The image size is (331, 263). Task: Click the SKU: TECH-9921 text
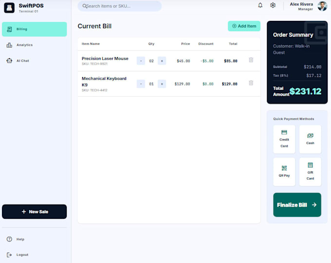click(x=94, y=64)
